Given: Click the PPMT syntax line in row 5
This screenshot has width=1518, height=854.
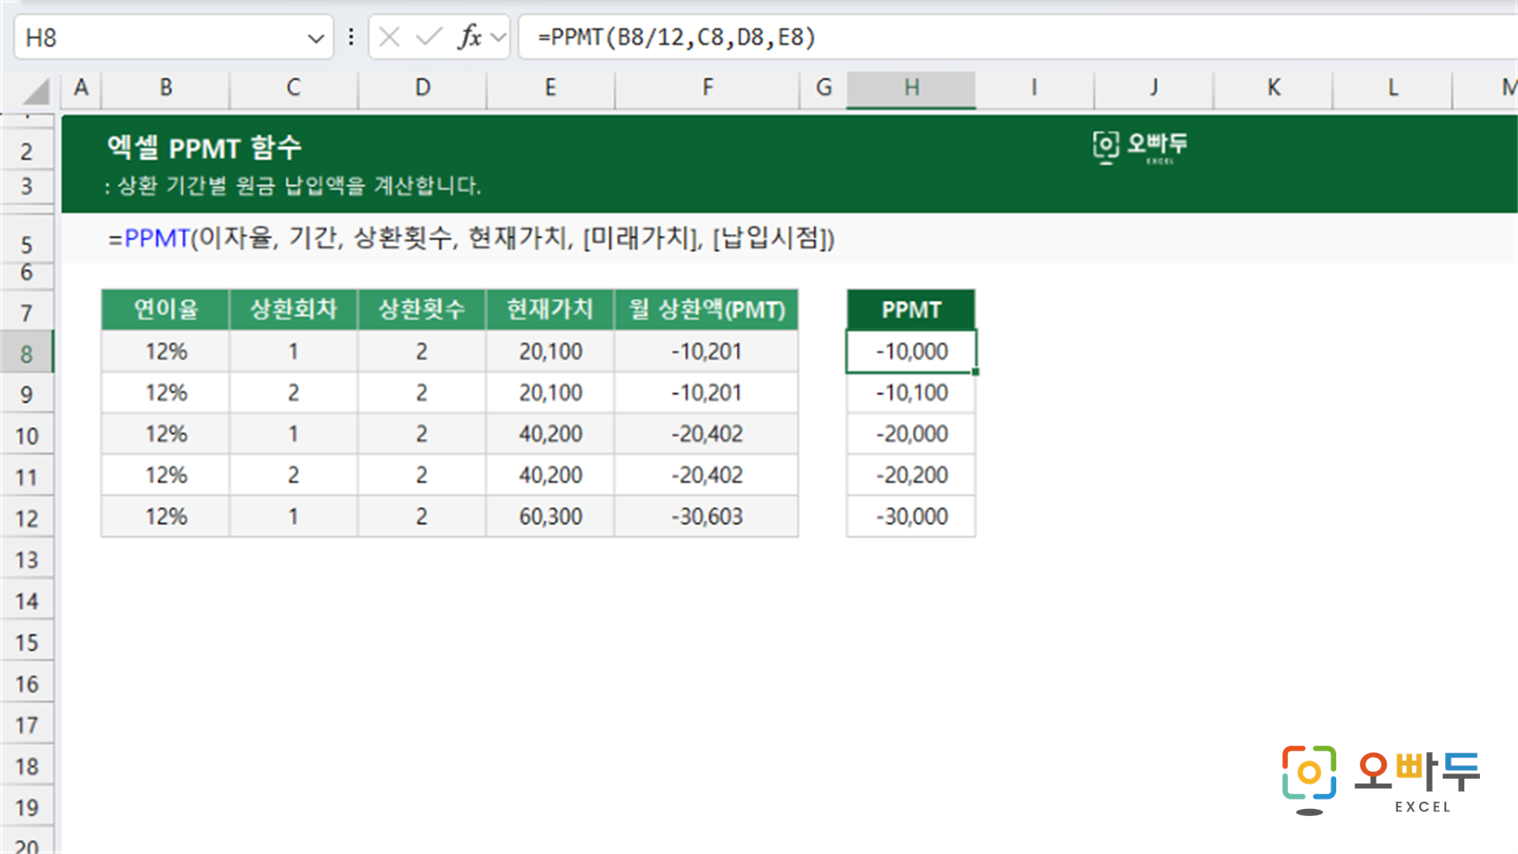Looking at the screenshot, I should point(471,237).
